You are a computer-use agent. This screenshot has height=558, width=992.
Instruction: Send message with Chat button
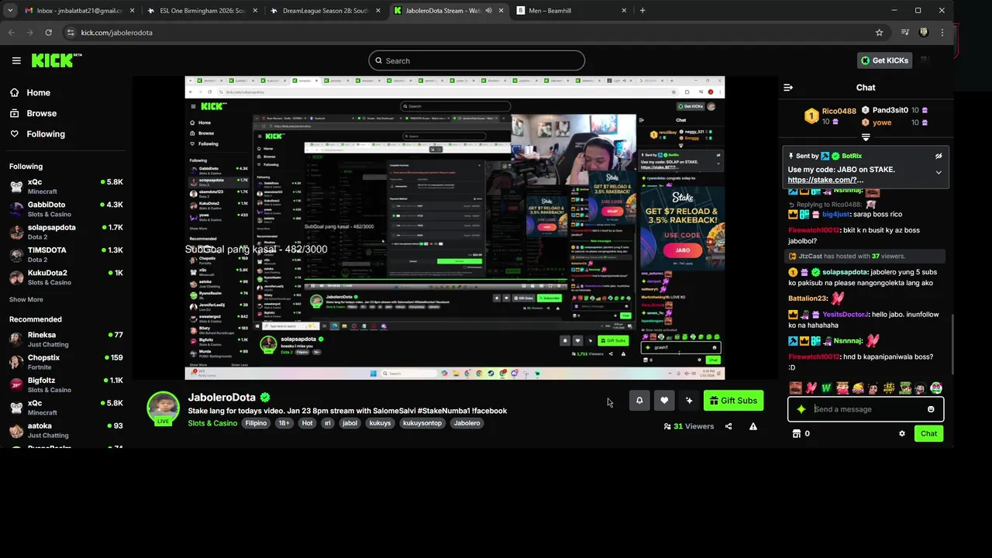point(928,434)
